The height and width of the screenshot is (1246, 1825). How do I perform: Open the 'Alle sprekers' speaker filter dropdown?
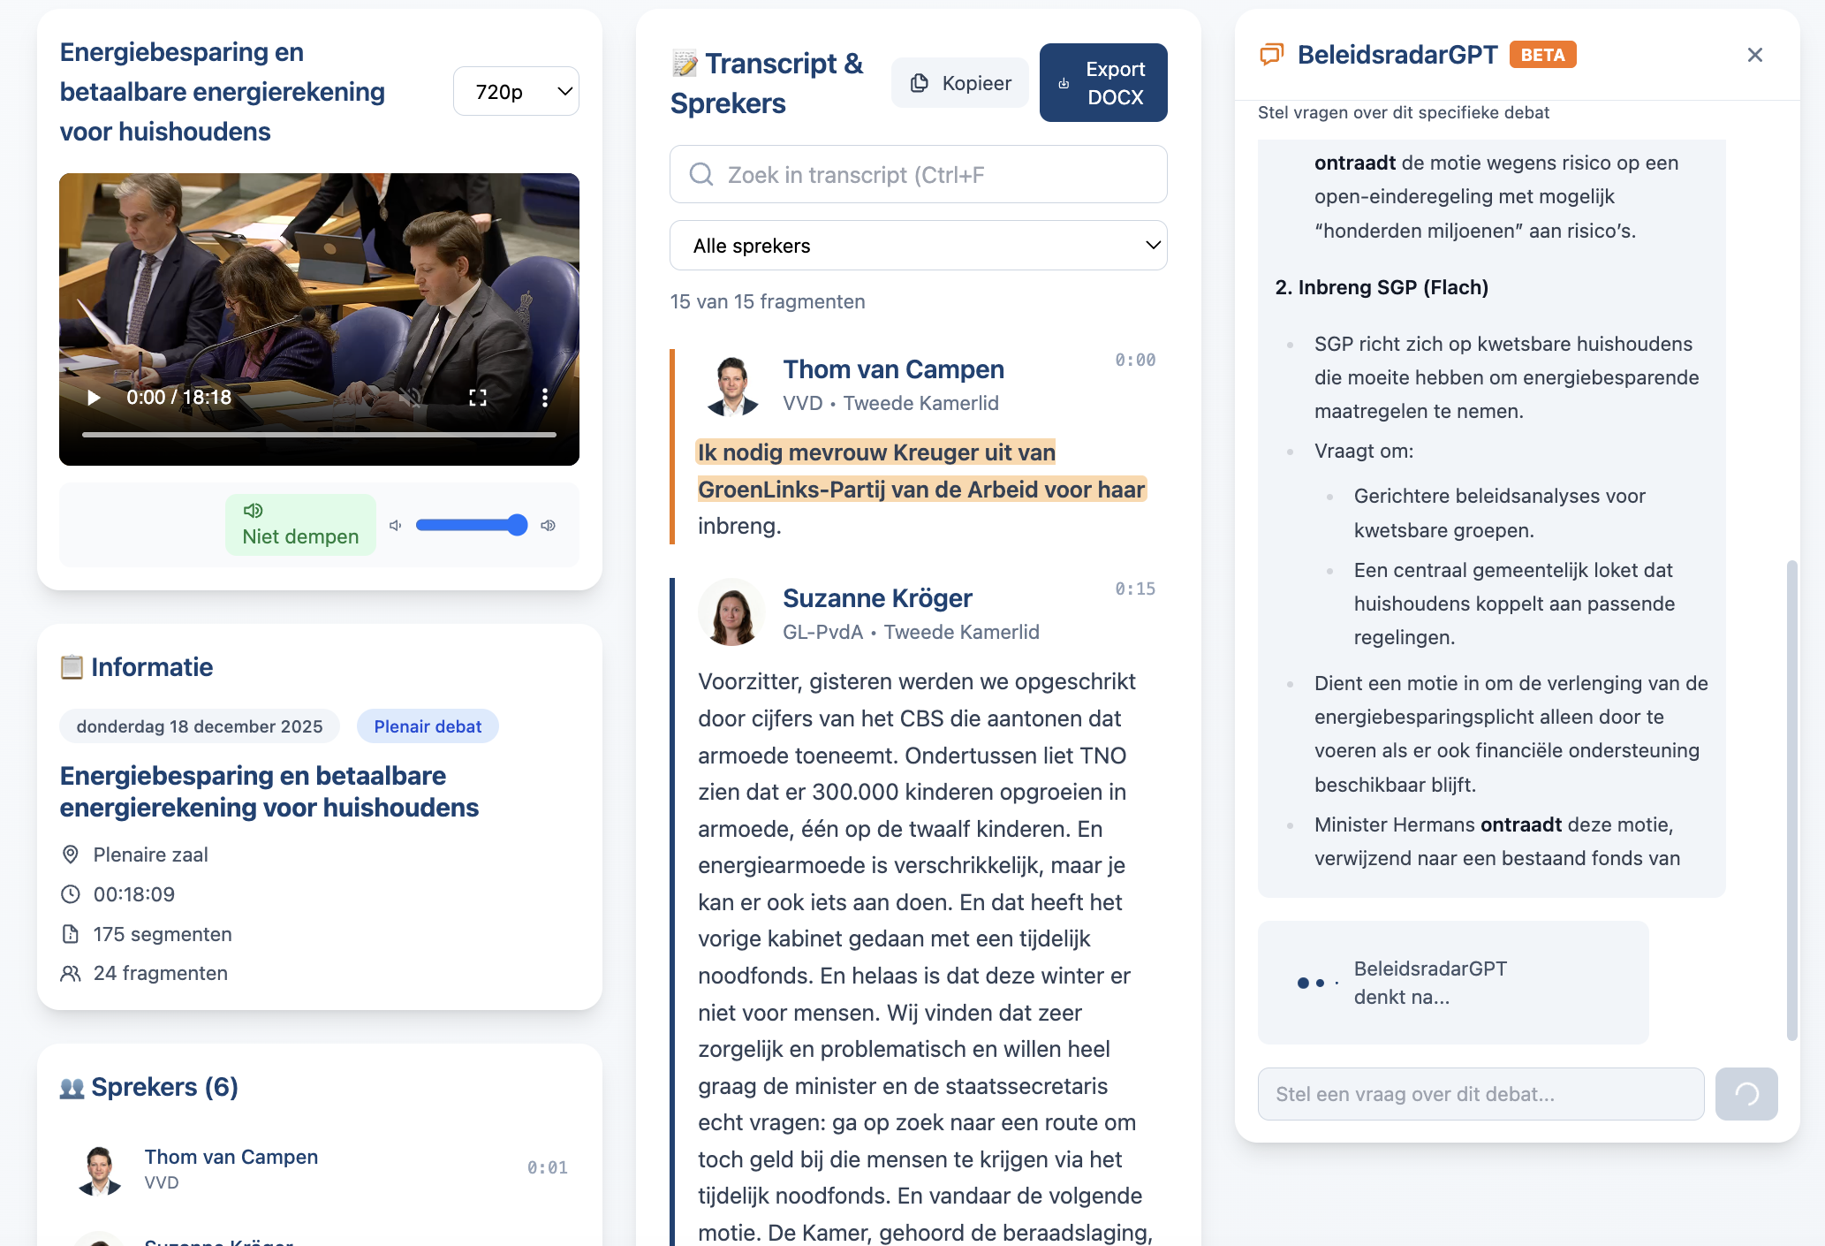[919, 245]
